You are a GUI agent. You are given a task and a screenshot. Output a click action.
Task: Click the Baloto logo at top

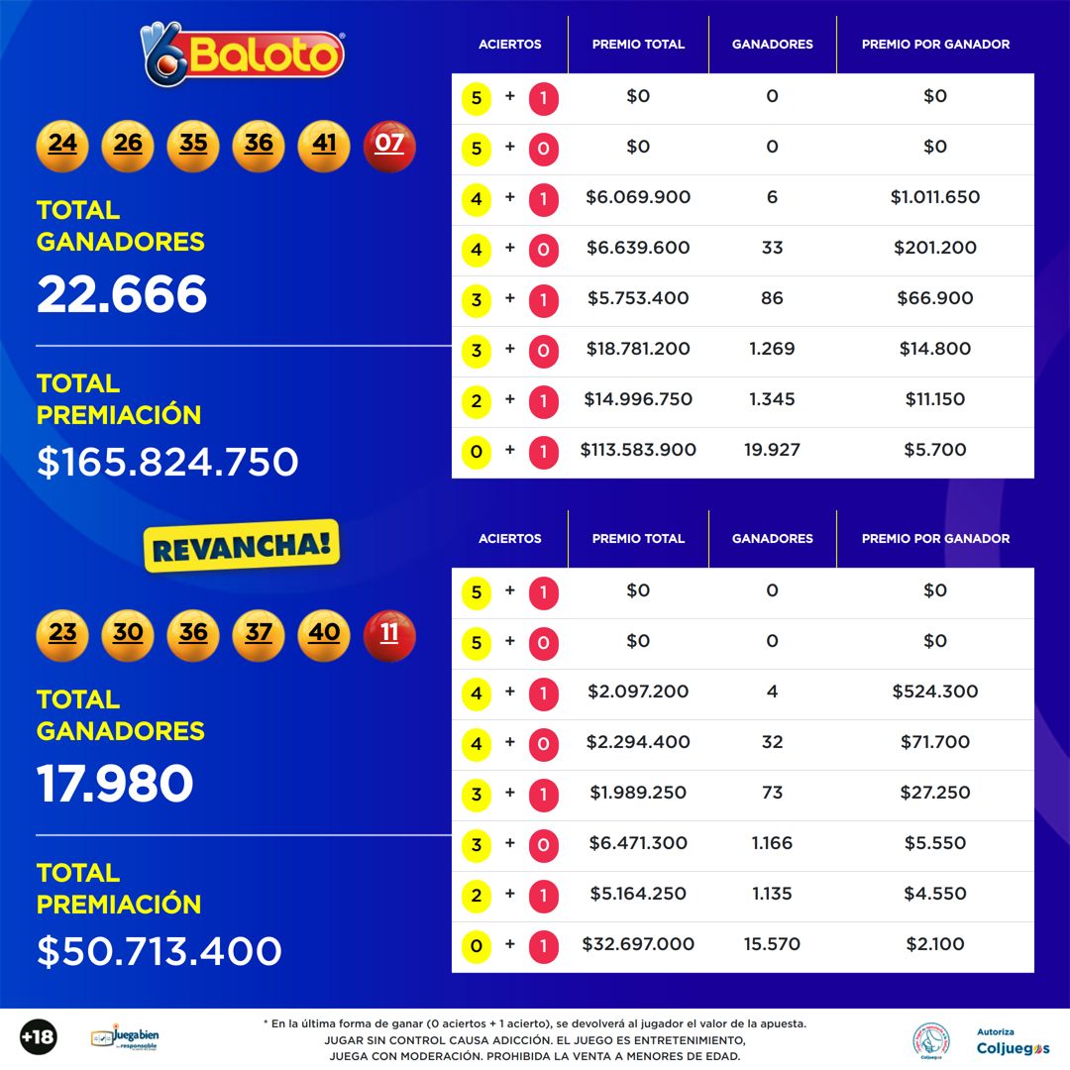(x=243, y=54)
